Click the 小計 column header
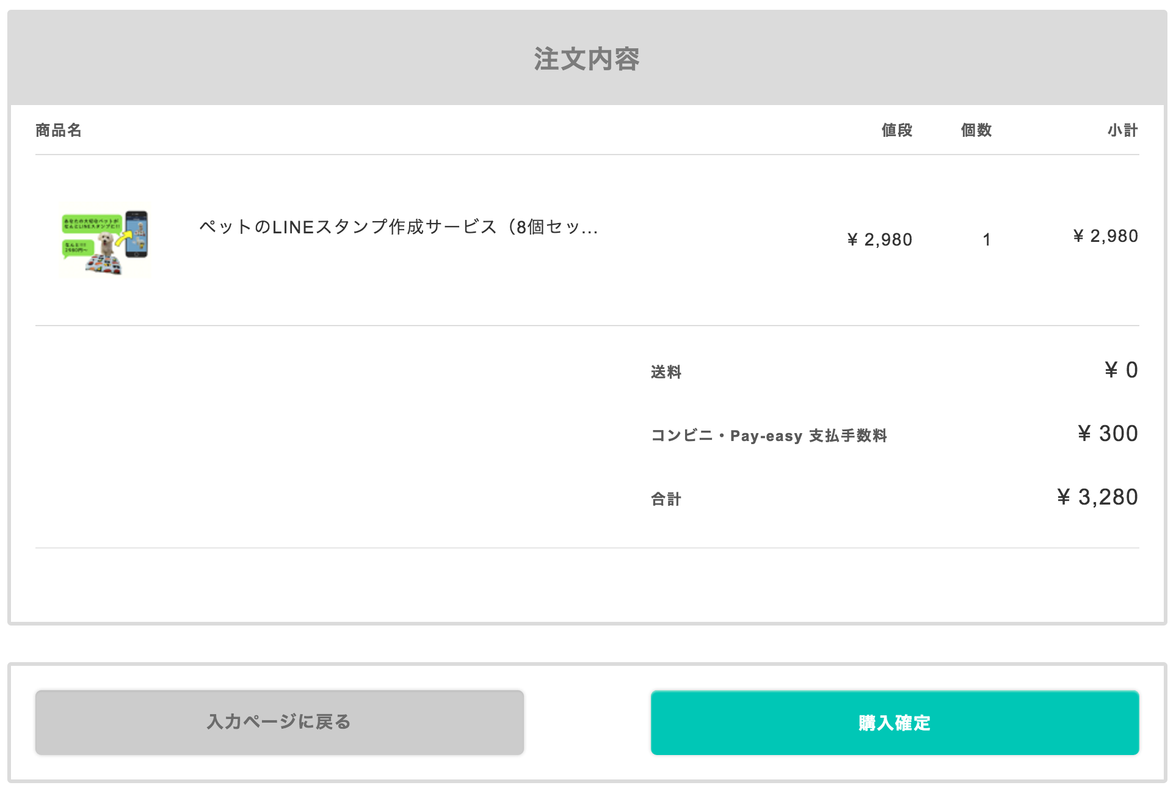 pyautogui.click(x=1123, y=130)
